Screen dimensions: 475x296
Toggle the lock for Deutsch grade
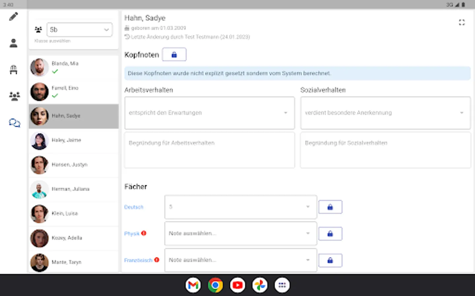[x=330, y=207]
